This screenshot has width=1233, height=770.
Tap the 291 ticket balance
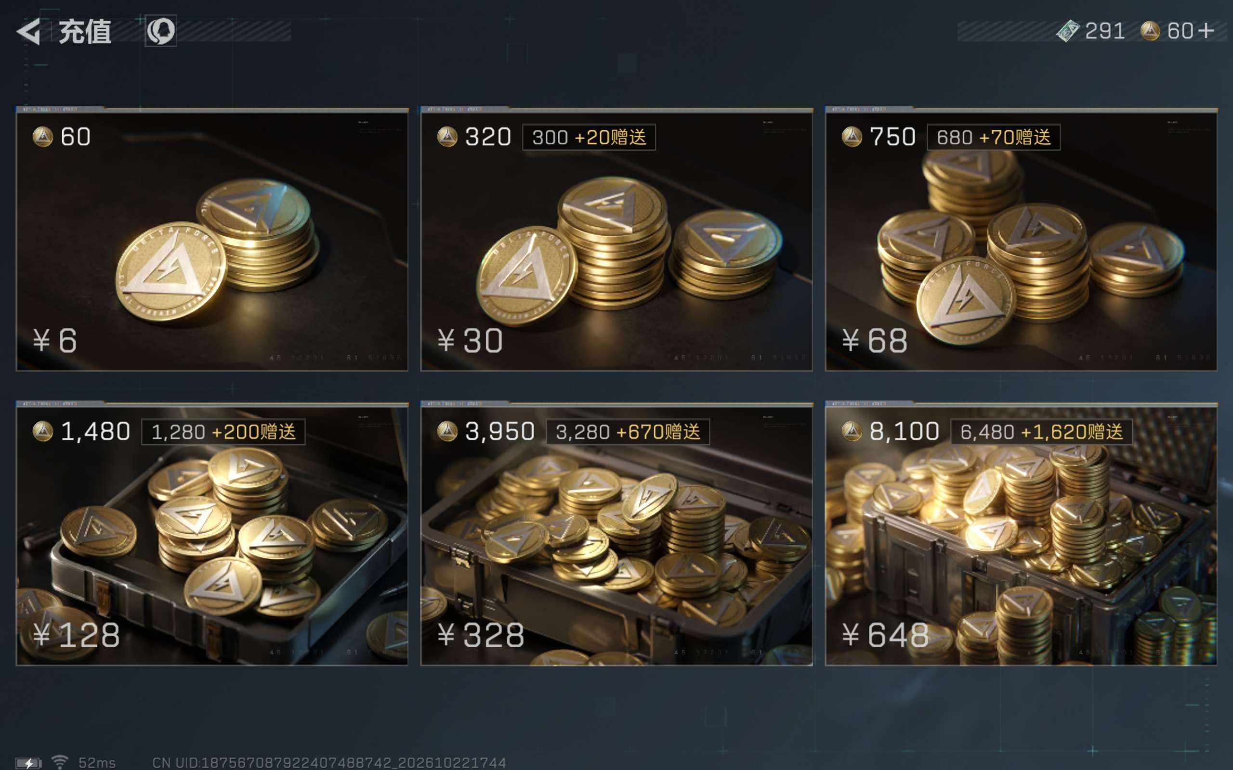(1104, 31)
